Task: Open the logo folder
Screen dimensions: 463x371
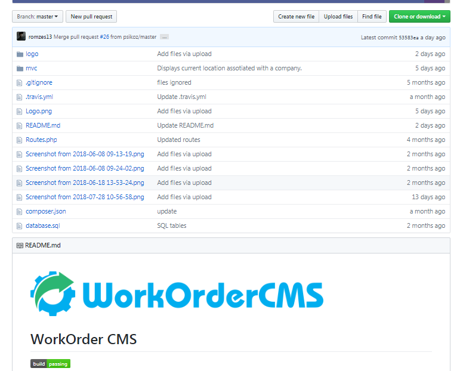Action: (32, 54)
